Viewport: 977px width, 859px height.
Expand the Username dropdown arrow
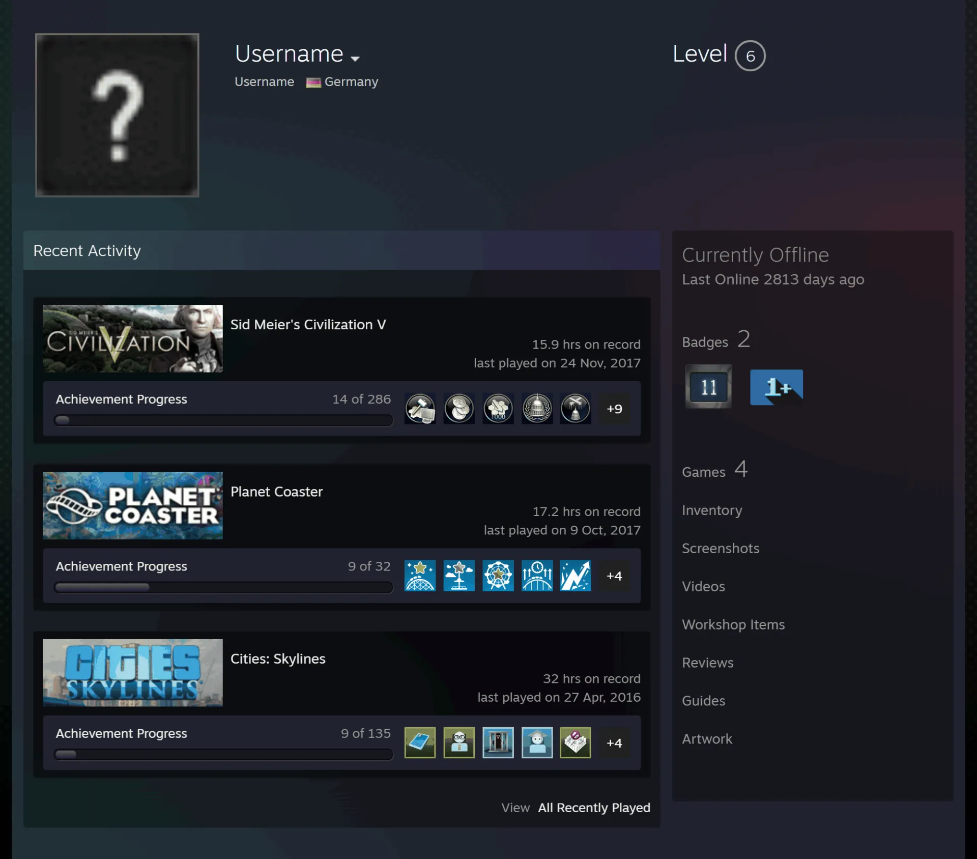pos(355,59)
